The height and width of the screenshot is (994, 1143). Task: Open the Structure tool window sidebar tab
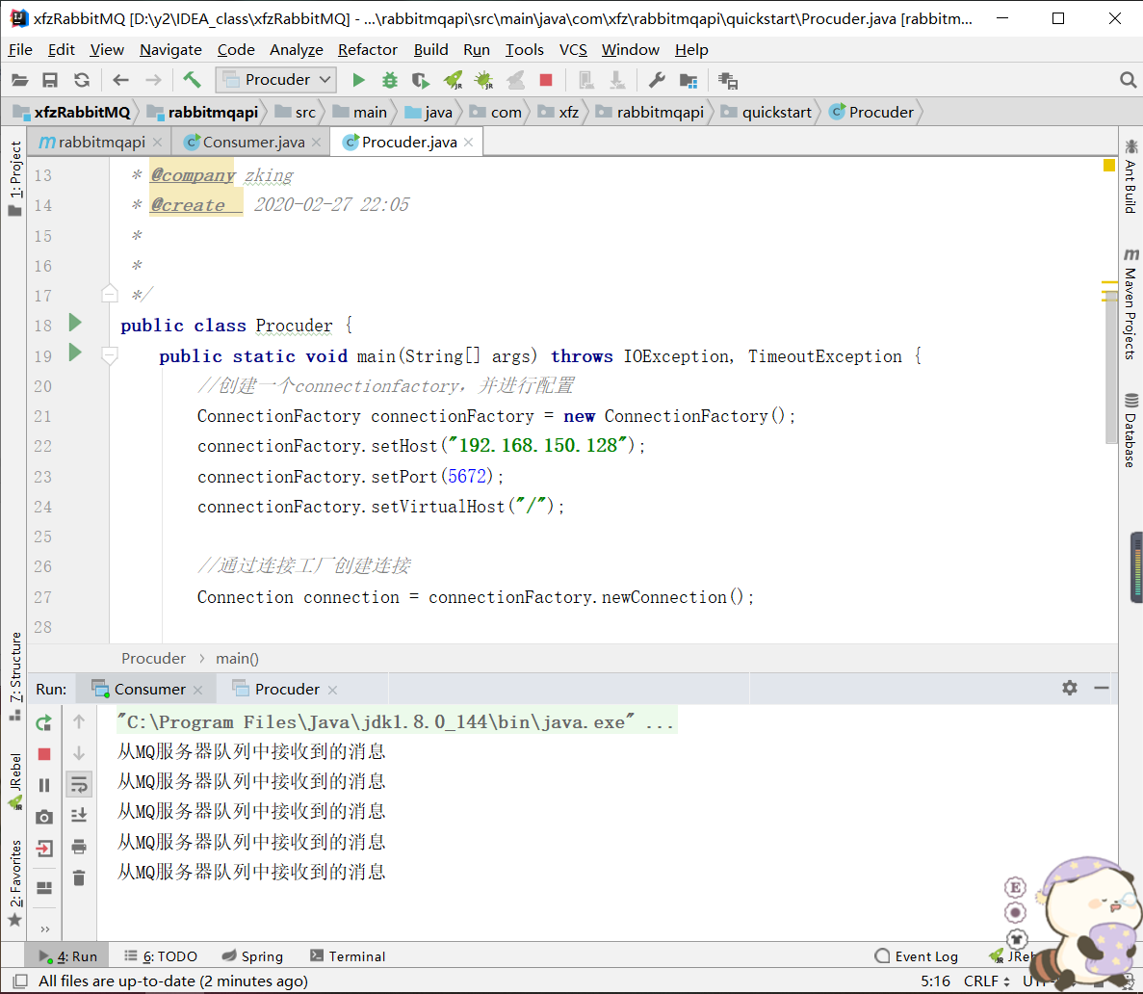click(14, 677)
